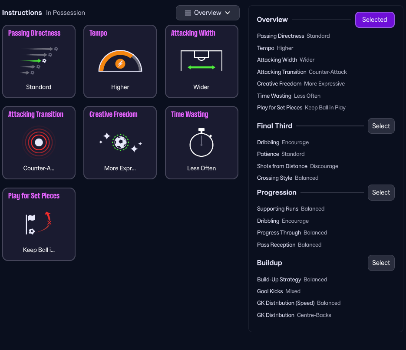
Task: Click the Tempo gauge icon
Action: coord(120,61)
